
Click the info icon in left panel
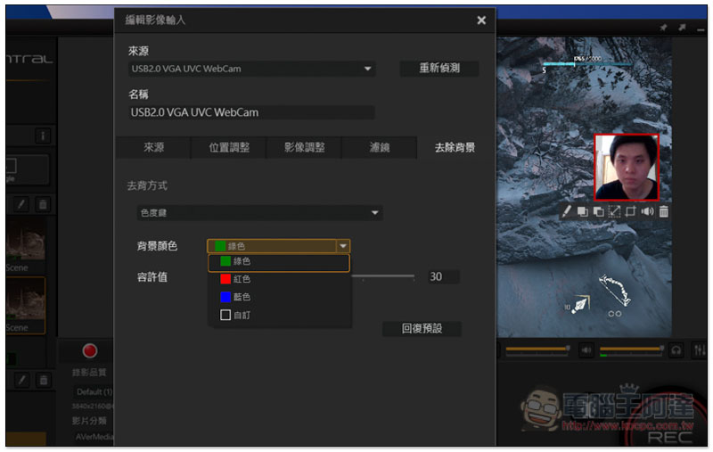[x=43, y=136]
